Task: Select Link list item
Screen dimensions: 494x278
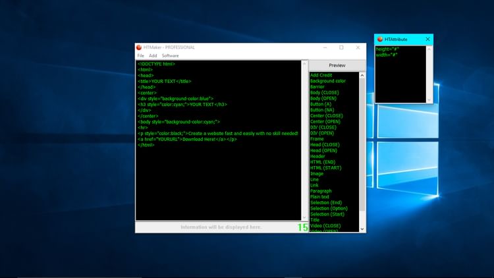Action: [314, 185]
